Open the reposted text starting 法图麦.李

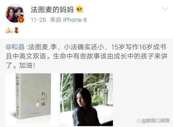coord(87,56)
